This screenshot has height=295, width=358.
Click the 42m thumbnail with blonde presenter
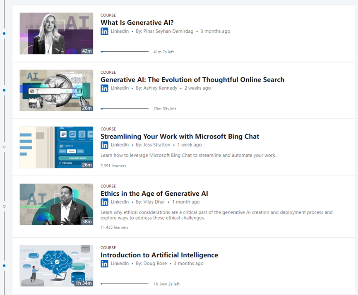pos(56,34)
